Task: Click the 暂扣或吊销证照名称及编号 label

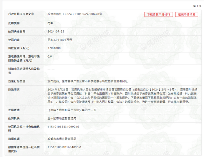Action: tap(24, 71)
